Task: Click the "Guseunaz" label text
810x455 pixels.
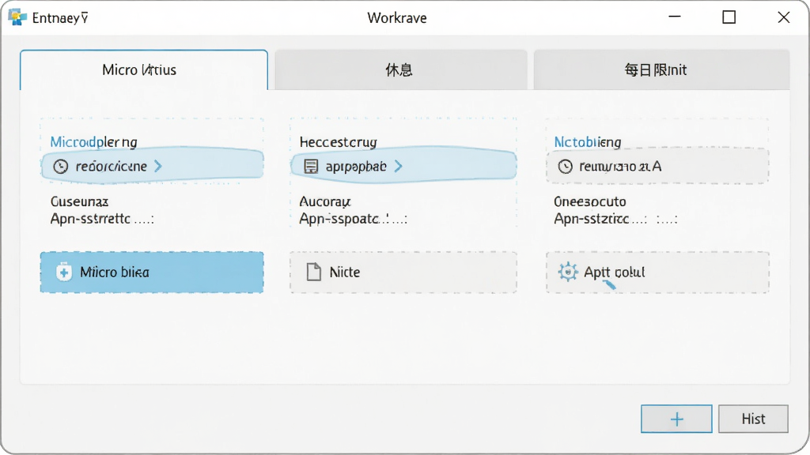Action: point(80,201)
